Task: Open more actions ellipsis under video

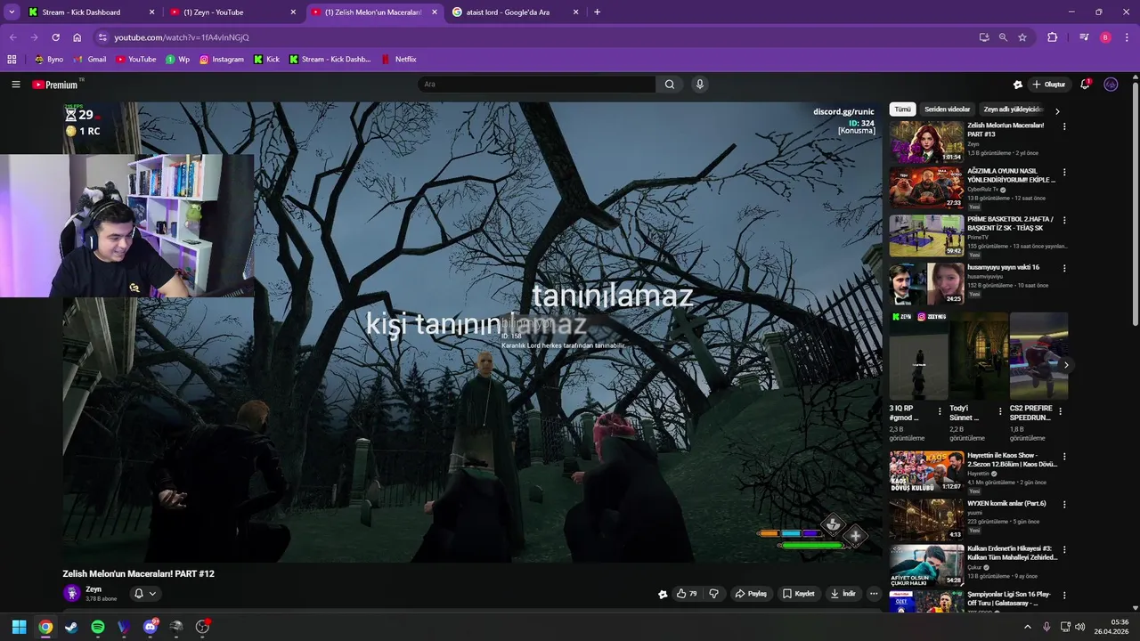Action: coord(874,594)
